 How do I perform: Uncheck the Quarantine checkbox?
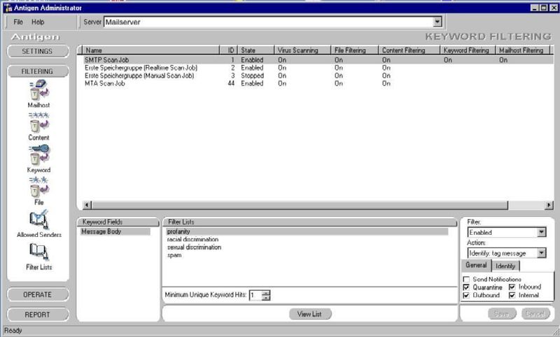[x=466, y=287]
